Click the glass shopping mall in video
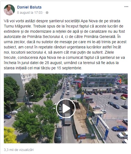131x154 pixels. coord(100,82)
